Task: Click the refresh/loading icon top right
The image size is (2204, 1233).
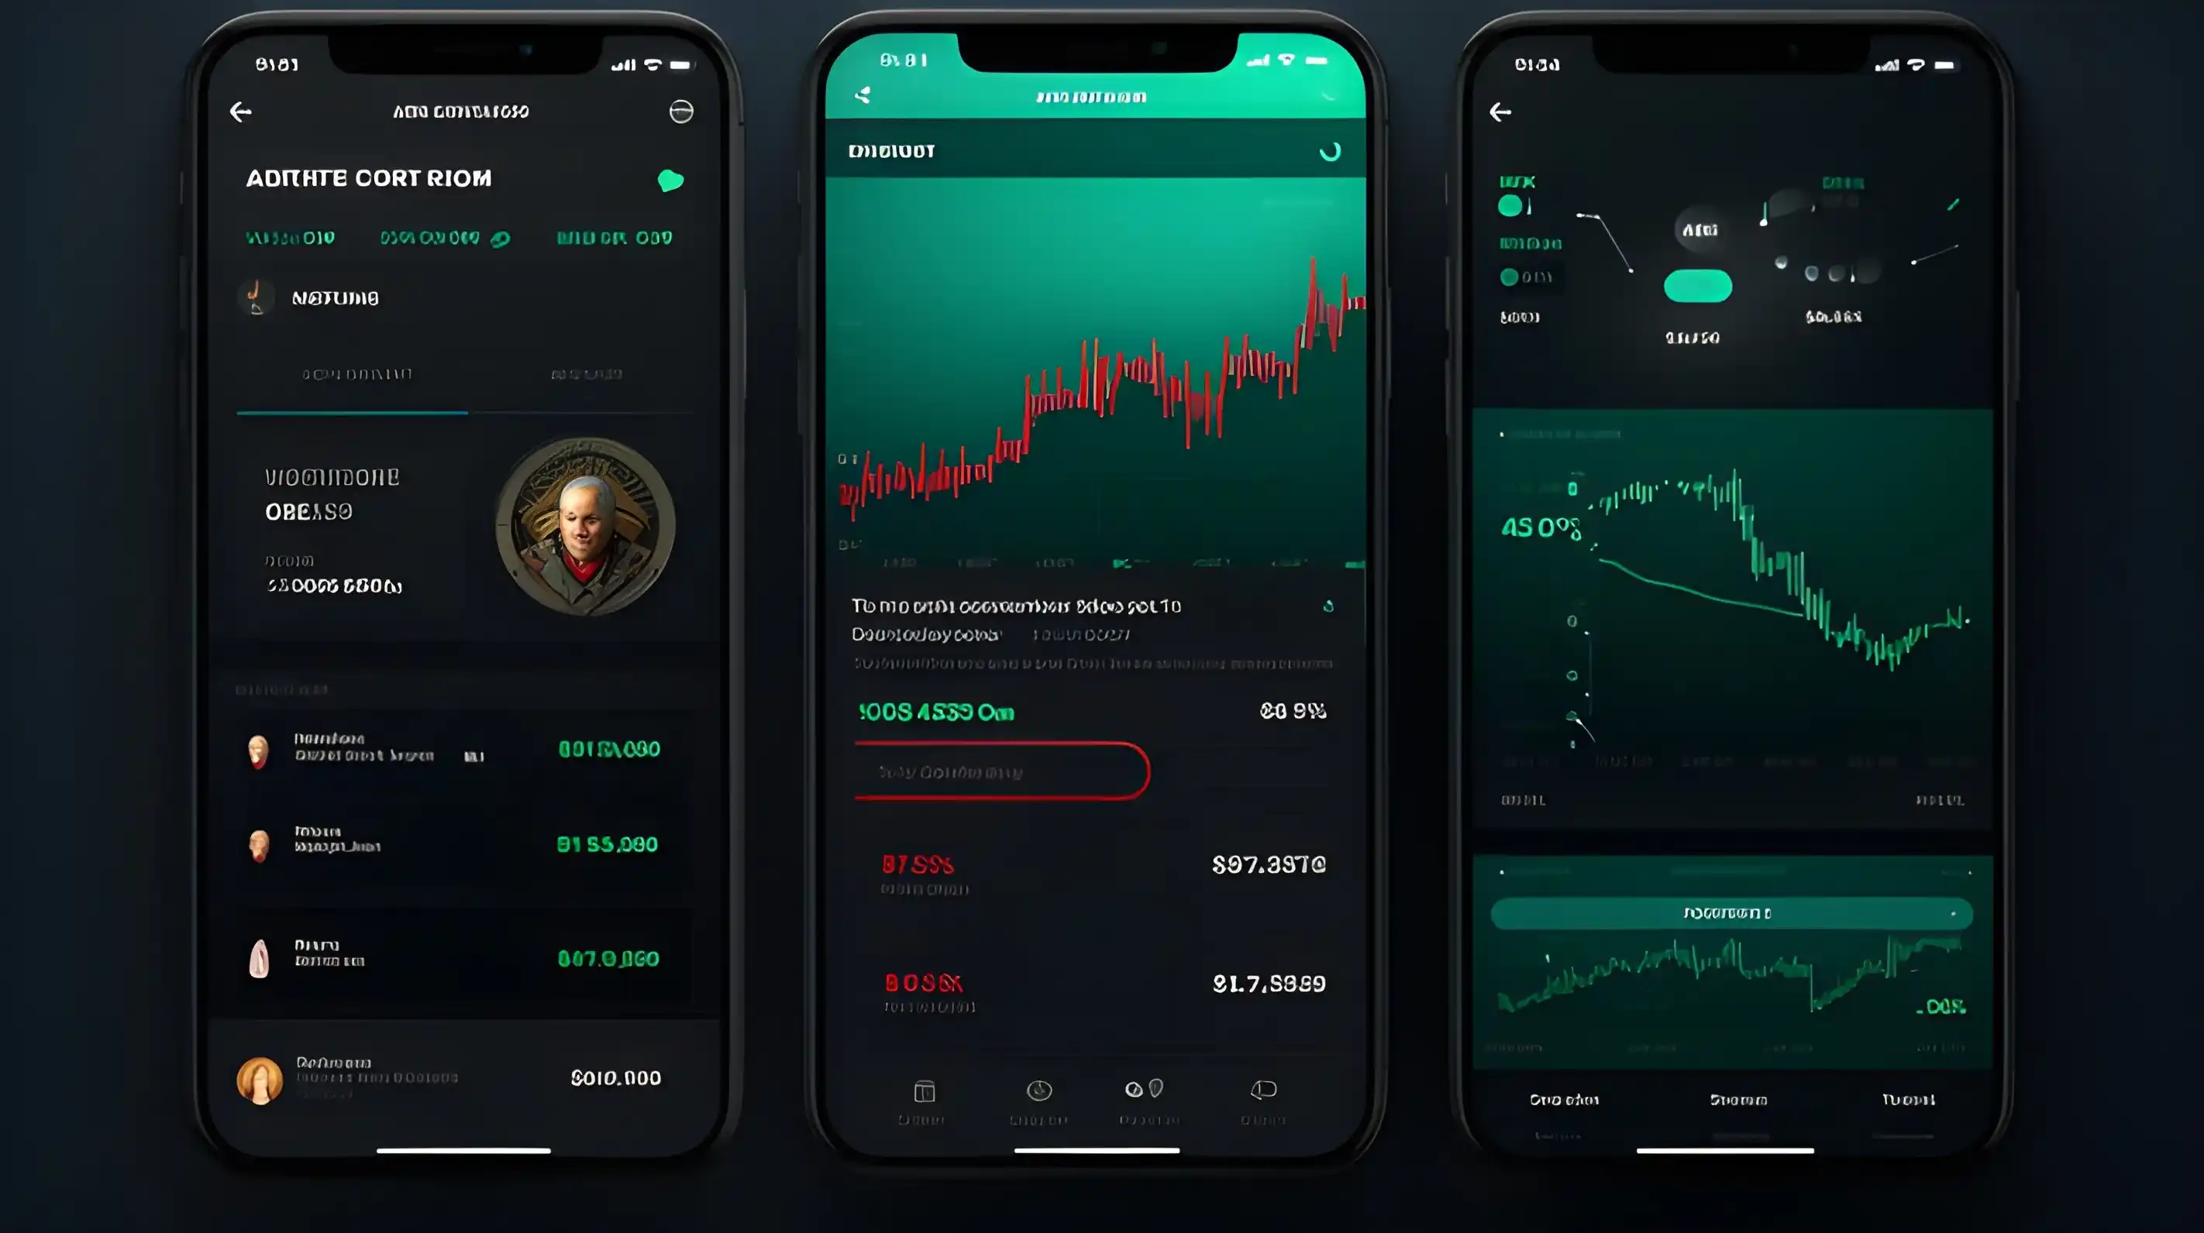Action: pos(1328,149)
